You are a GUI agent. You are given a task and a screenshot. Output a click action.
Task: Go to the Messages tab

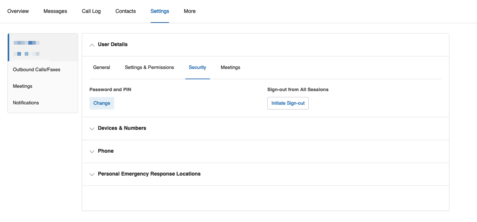pyautogui.click(x=55, y=11)
